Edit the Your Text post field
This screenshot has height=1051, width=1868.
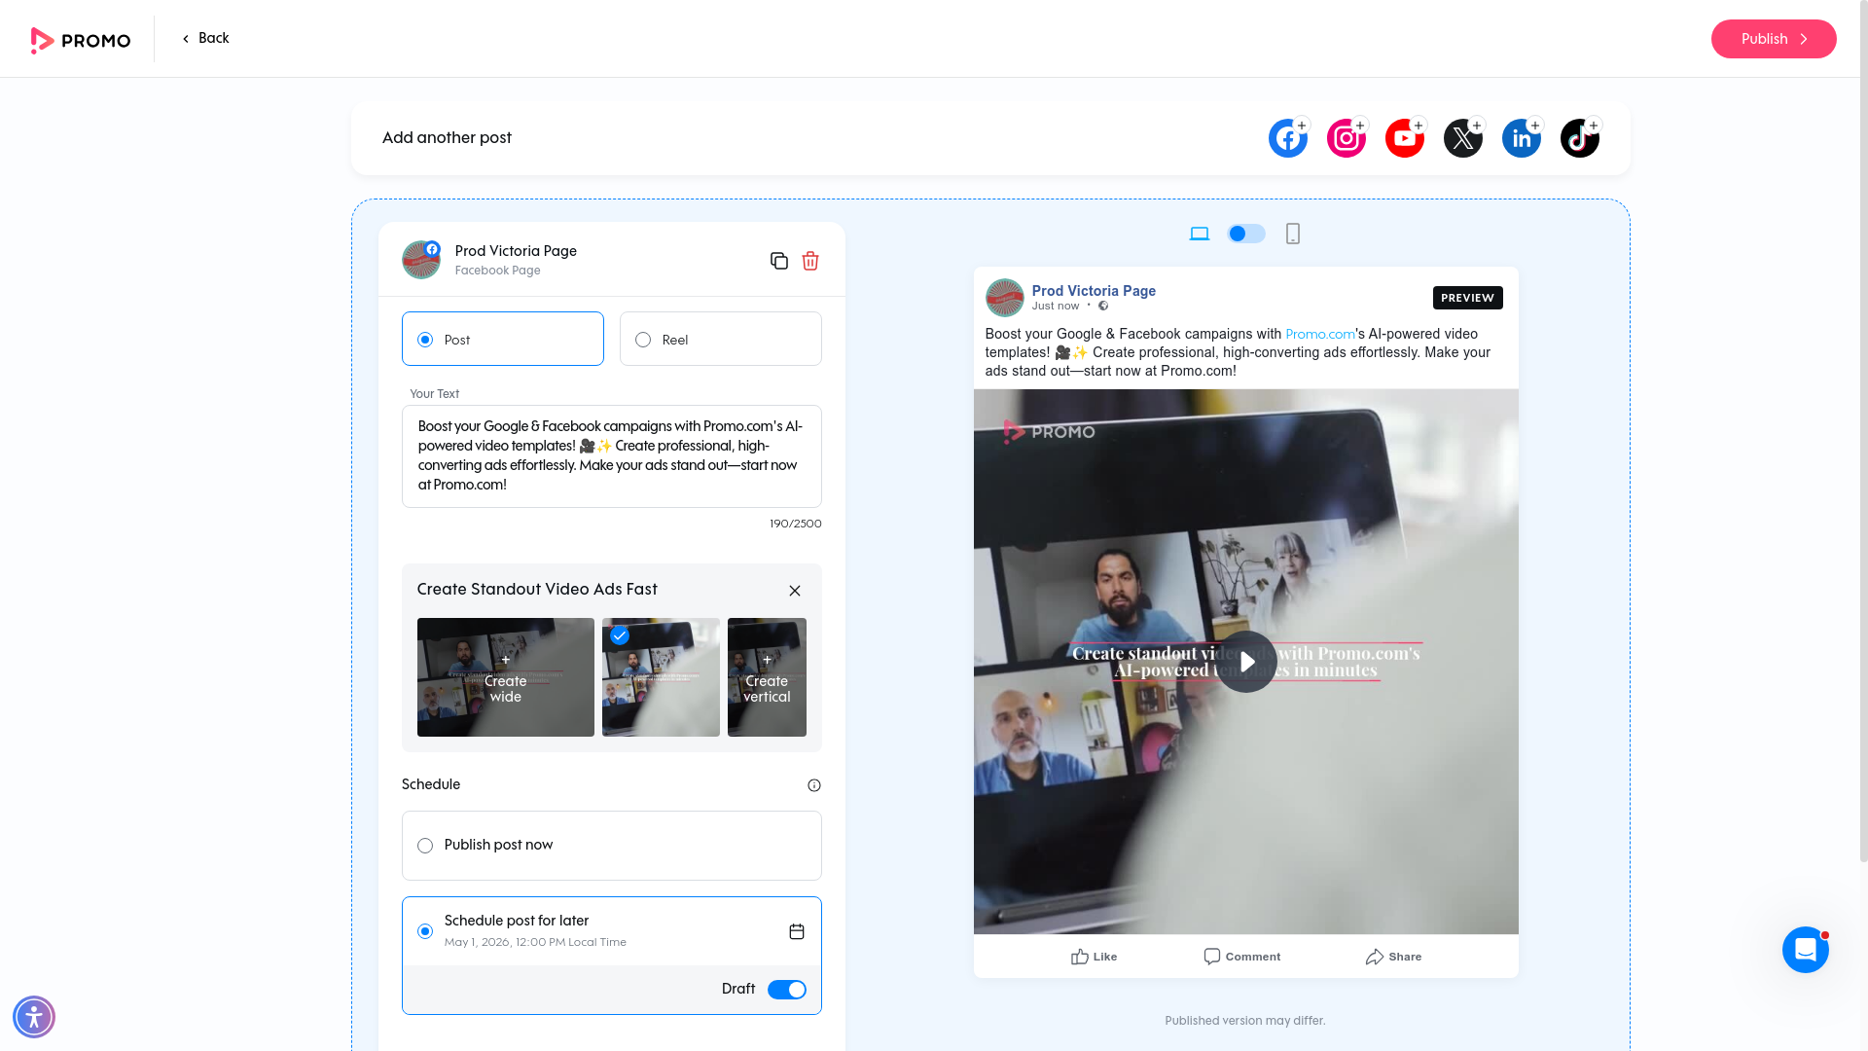tap(611, 455)
